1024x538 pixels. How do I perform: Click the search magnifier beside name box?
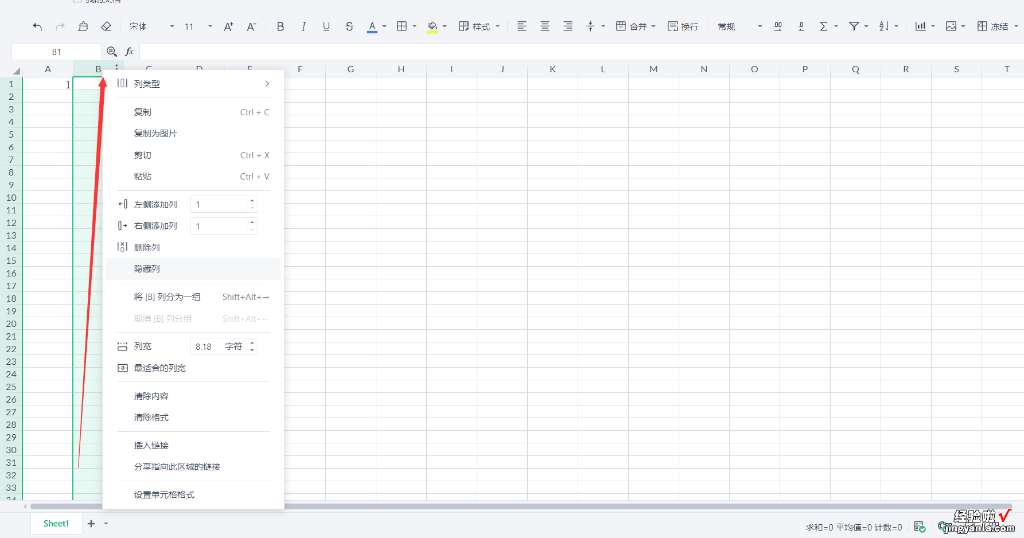pyautogui.click(x=112, y=52)
